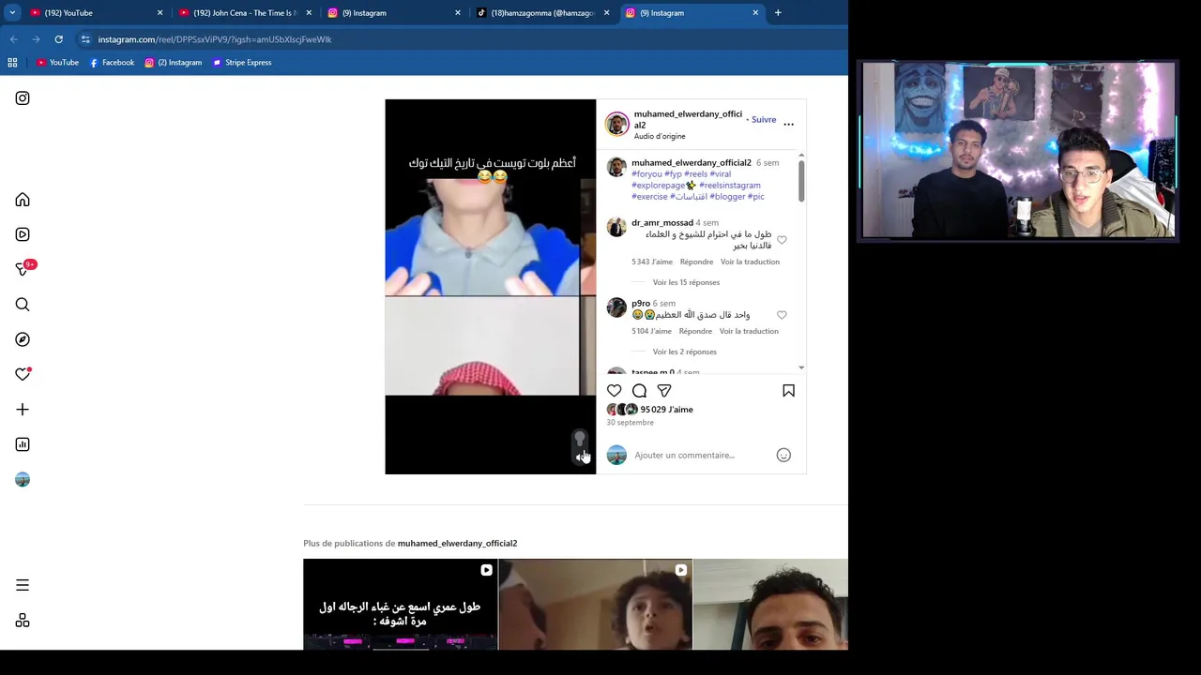Open the Audio d'origine link

660,137
